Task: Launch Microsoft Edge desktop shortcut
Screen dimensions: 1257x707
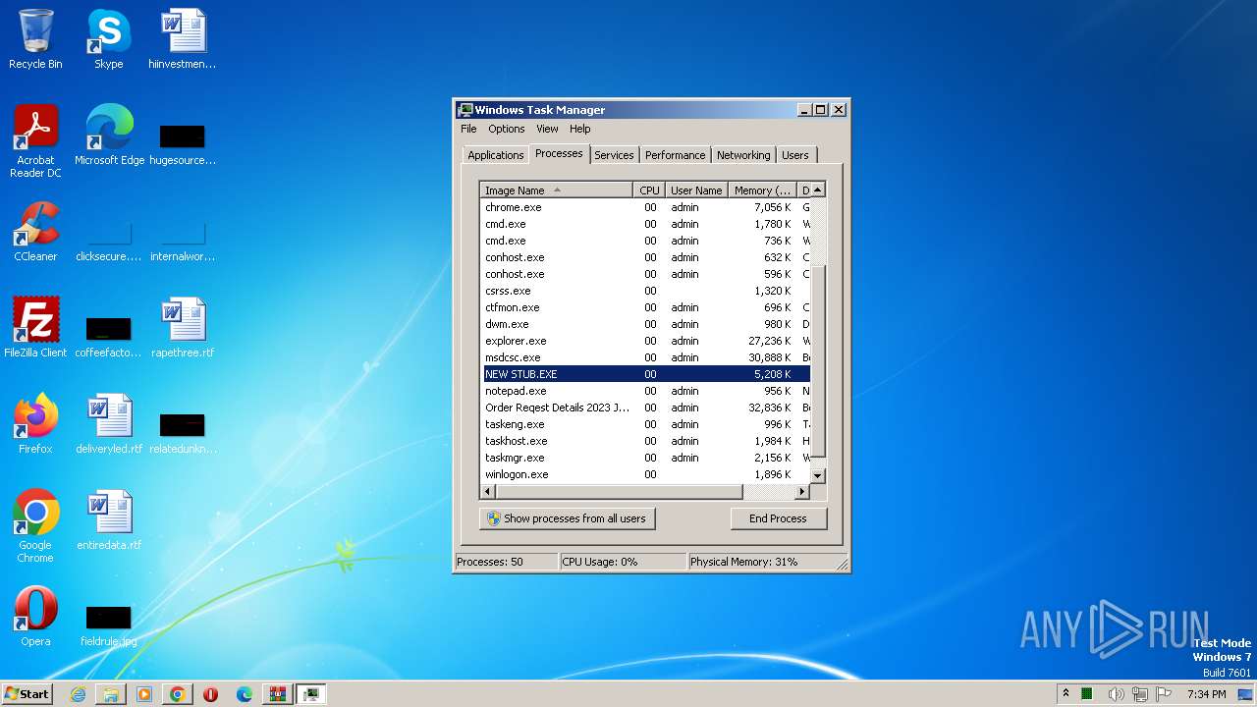Action: [x=109, y=135]
